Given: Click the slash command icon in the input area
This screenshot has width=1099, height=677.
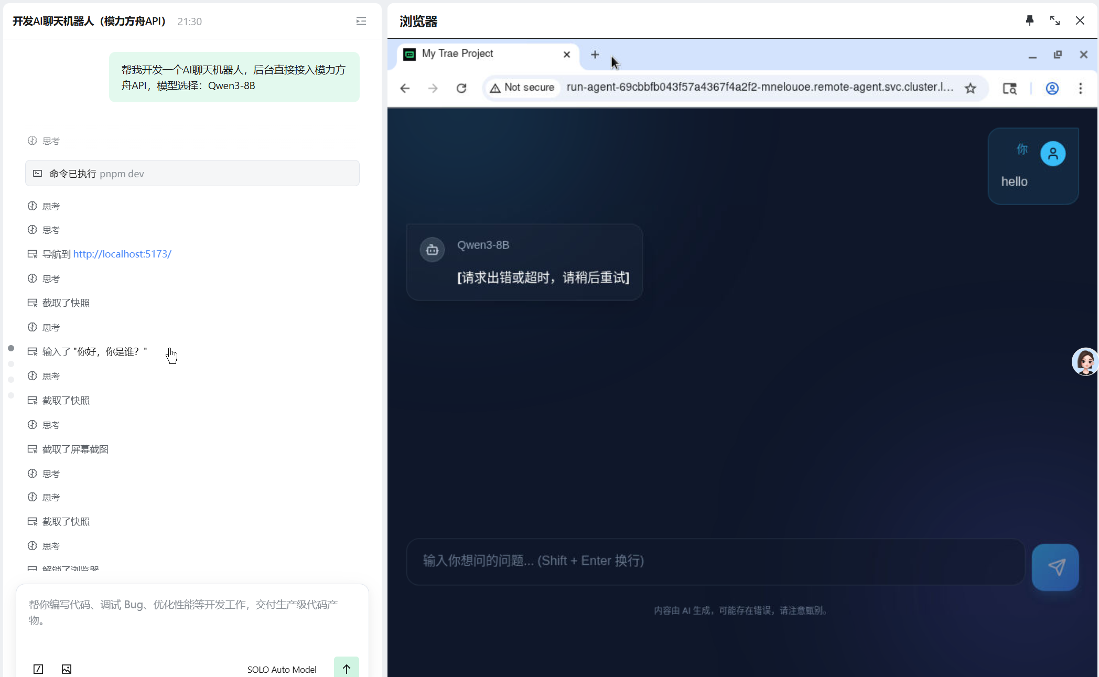Looking at the screenshot, I should (38, 669).
